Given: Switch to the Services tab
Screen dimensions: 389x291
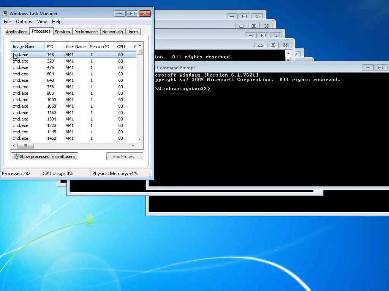Looking at the screenshot, I should pyautogui.click(x=62, y=32).
